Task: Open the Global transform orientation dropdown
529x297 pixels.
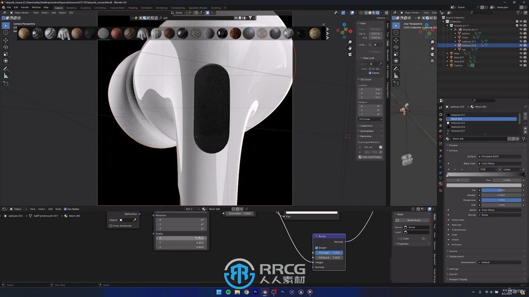Action: (x=179, y=13)
